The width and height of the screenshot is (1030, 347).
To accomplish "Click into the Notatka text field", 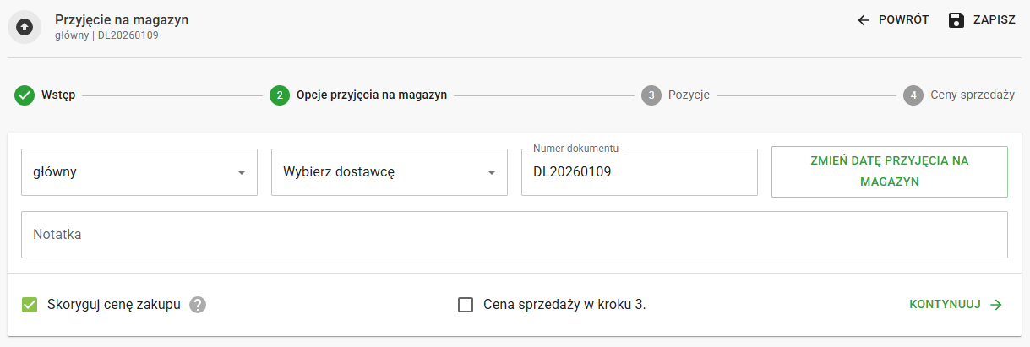I will point(514,235).
